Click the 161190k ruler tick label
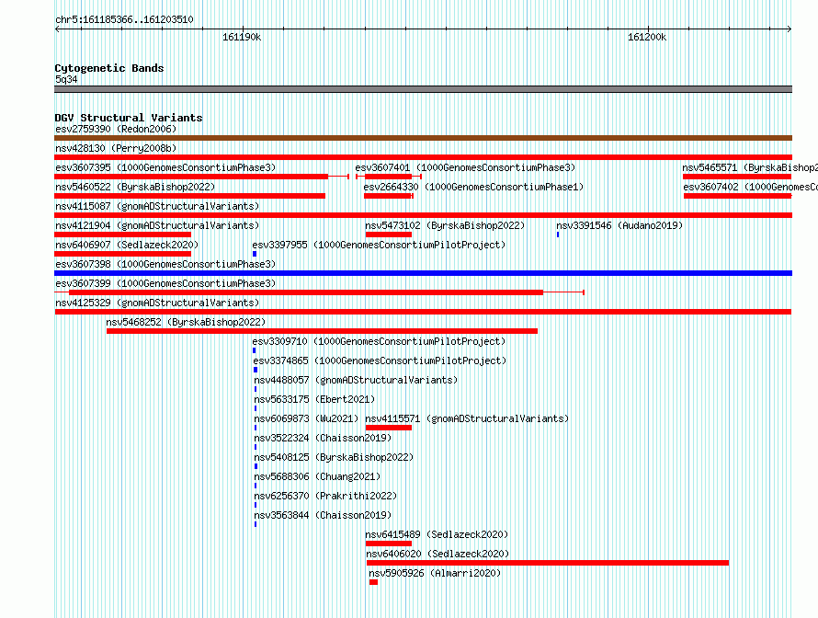The image size is (818, 618). [x=242, y=37]
